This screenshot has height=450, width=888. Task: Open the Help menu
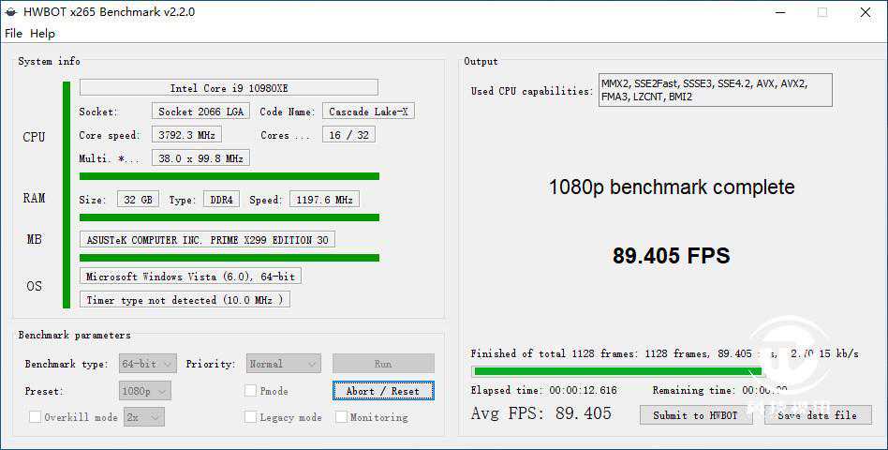pyautogui.click(x=42, y=34)
